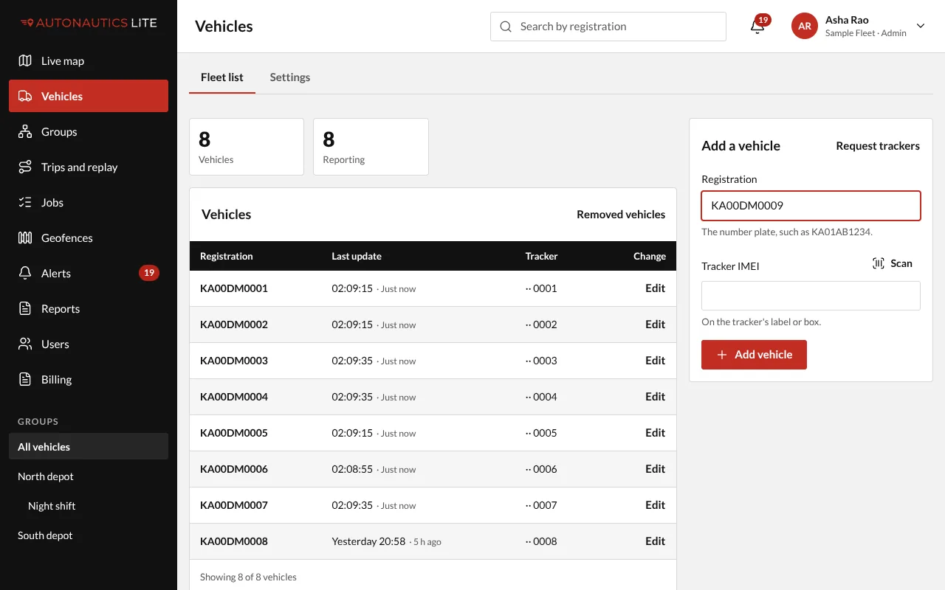Click the barcode Scan icon
This screenshot has height=590, width=945.
pos(879,263)
